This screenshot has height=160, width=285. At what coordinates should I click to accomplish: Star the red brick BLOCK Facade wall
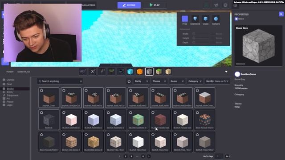click(x=153, y=112)
